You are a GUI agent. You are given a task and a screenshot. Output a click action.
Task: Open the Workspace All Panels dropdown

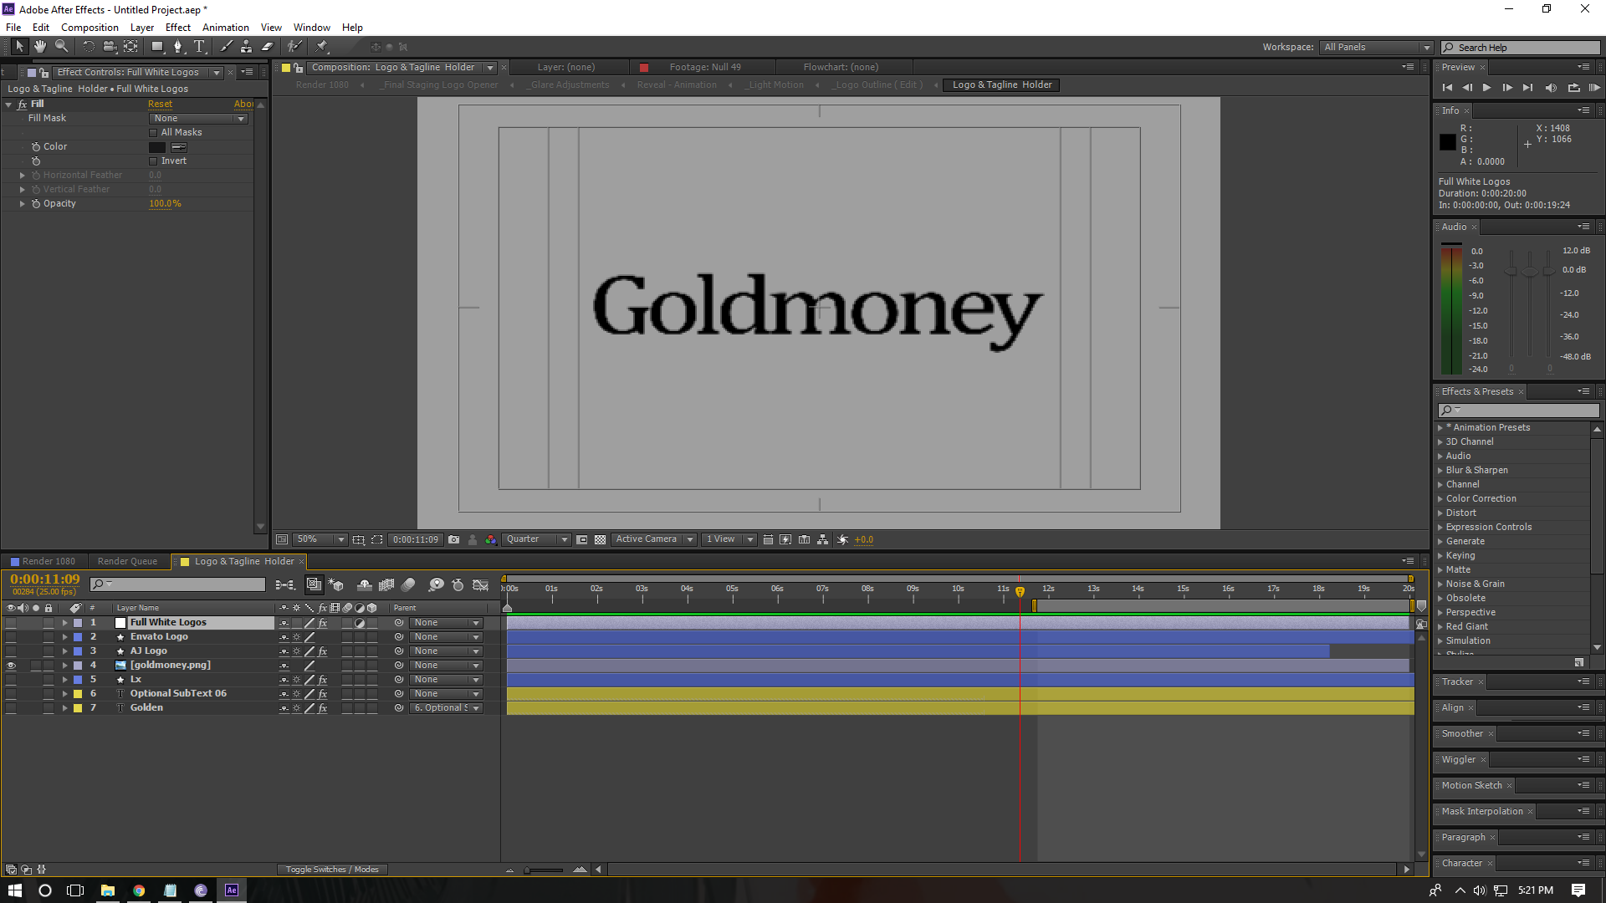click(x=1376, y=48)
